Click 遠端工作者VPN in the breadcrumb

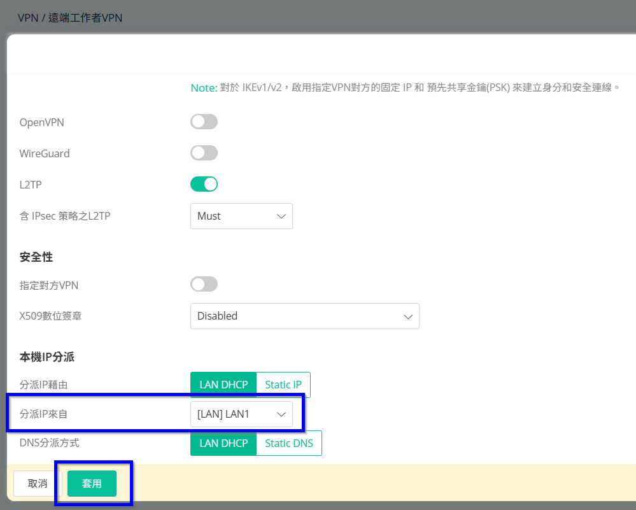pos(85,18)
